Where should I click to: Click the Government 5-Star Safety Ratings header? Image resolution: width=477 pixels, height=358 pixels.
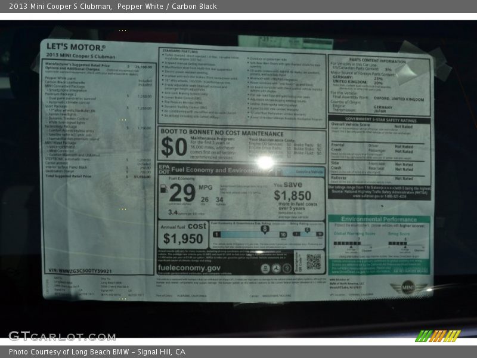tap(380, 120)
